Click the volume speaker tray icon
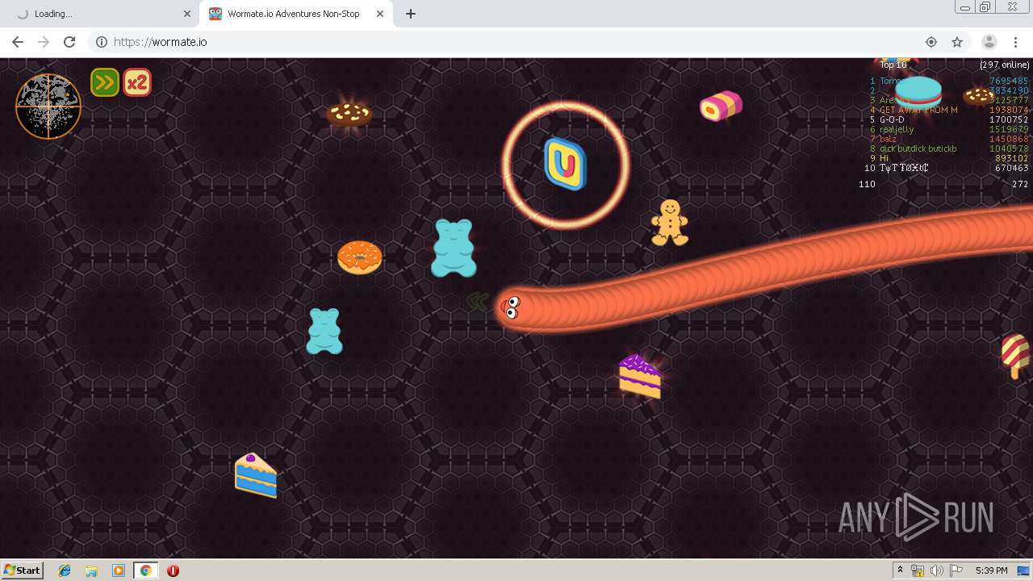The height and width of the screenshot is (581, 1033). click(937, 571)
